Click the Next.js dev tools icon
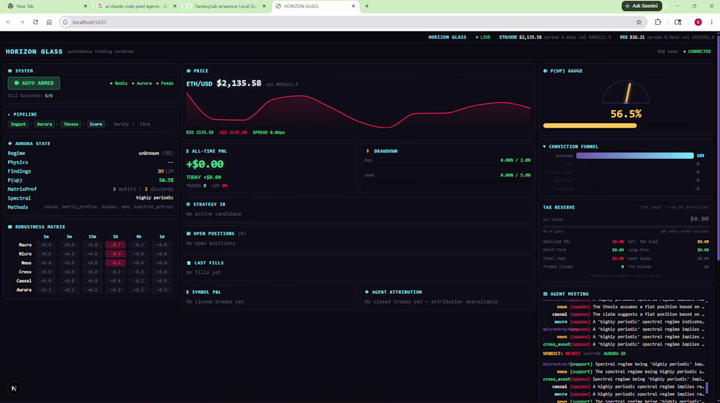Viewport: 720px width, 403px height. click(14, 389)
